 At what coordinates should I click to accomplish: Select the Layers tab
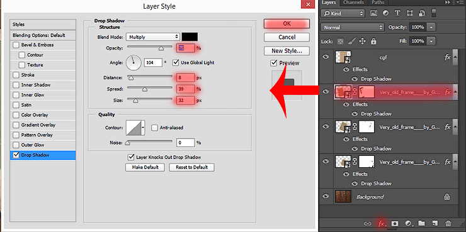tap(329, 3)
